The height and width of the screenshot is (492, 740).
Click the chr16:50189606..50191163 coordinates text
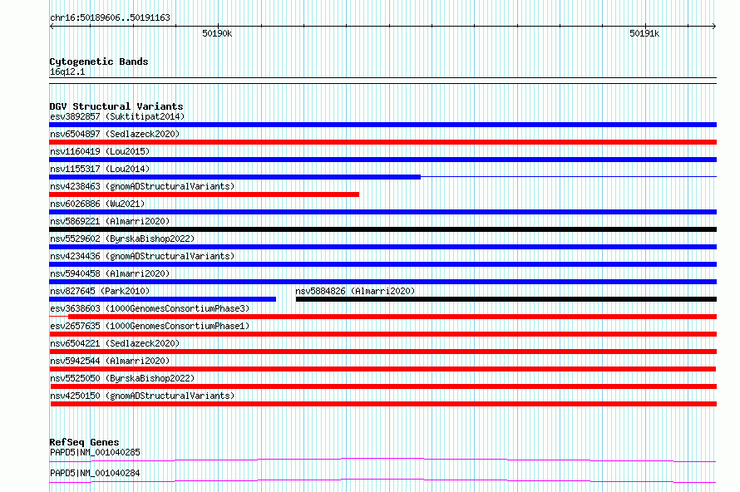[x=110, y=18]
